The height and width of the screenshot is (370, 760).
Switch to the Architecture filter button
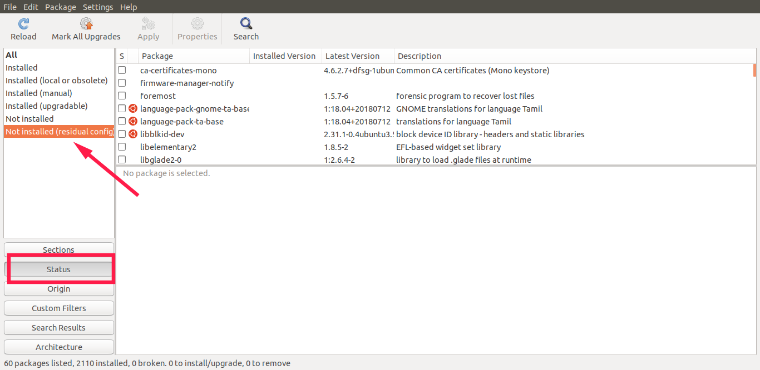59,347
